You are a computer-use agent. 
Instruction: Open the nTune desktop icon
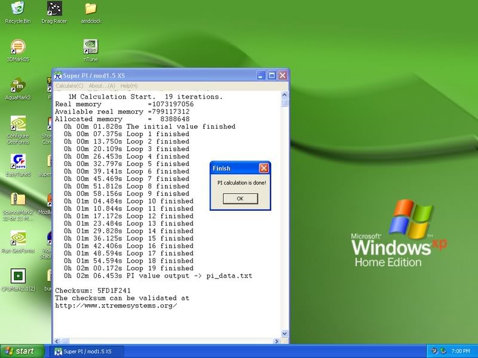pyautogui.click(x=91, y=51)
